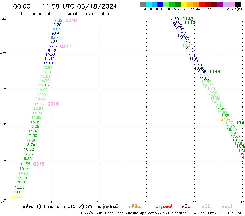Image resolution: width=245 pixels, height=216 pixels.
Task: Click the wave height value 17.15
Action: (x=21, y=183)
